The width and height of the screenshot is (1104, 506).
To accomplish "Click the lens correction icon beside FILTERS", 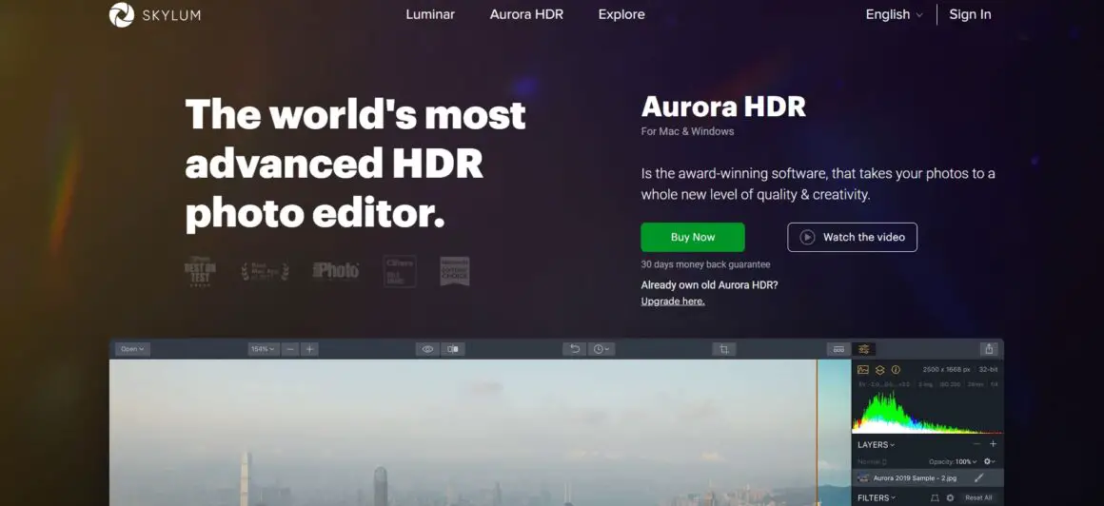I will point(935,497).
